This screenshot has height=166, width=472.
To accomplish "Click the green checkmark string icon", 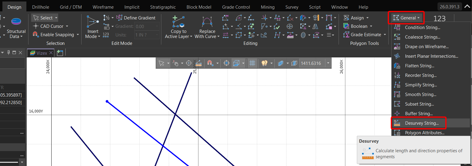I will pos(277,27).
